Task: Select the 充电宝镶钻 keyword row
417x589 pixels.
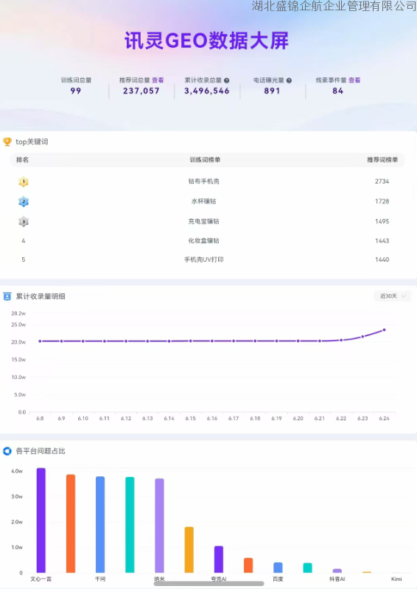Action: pos(207,221)
